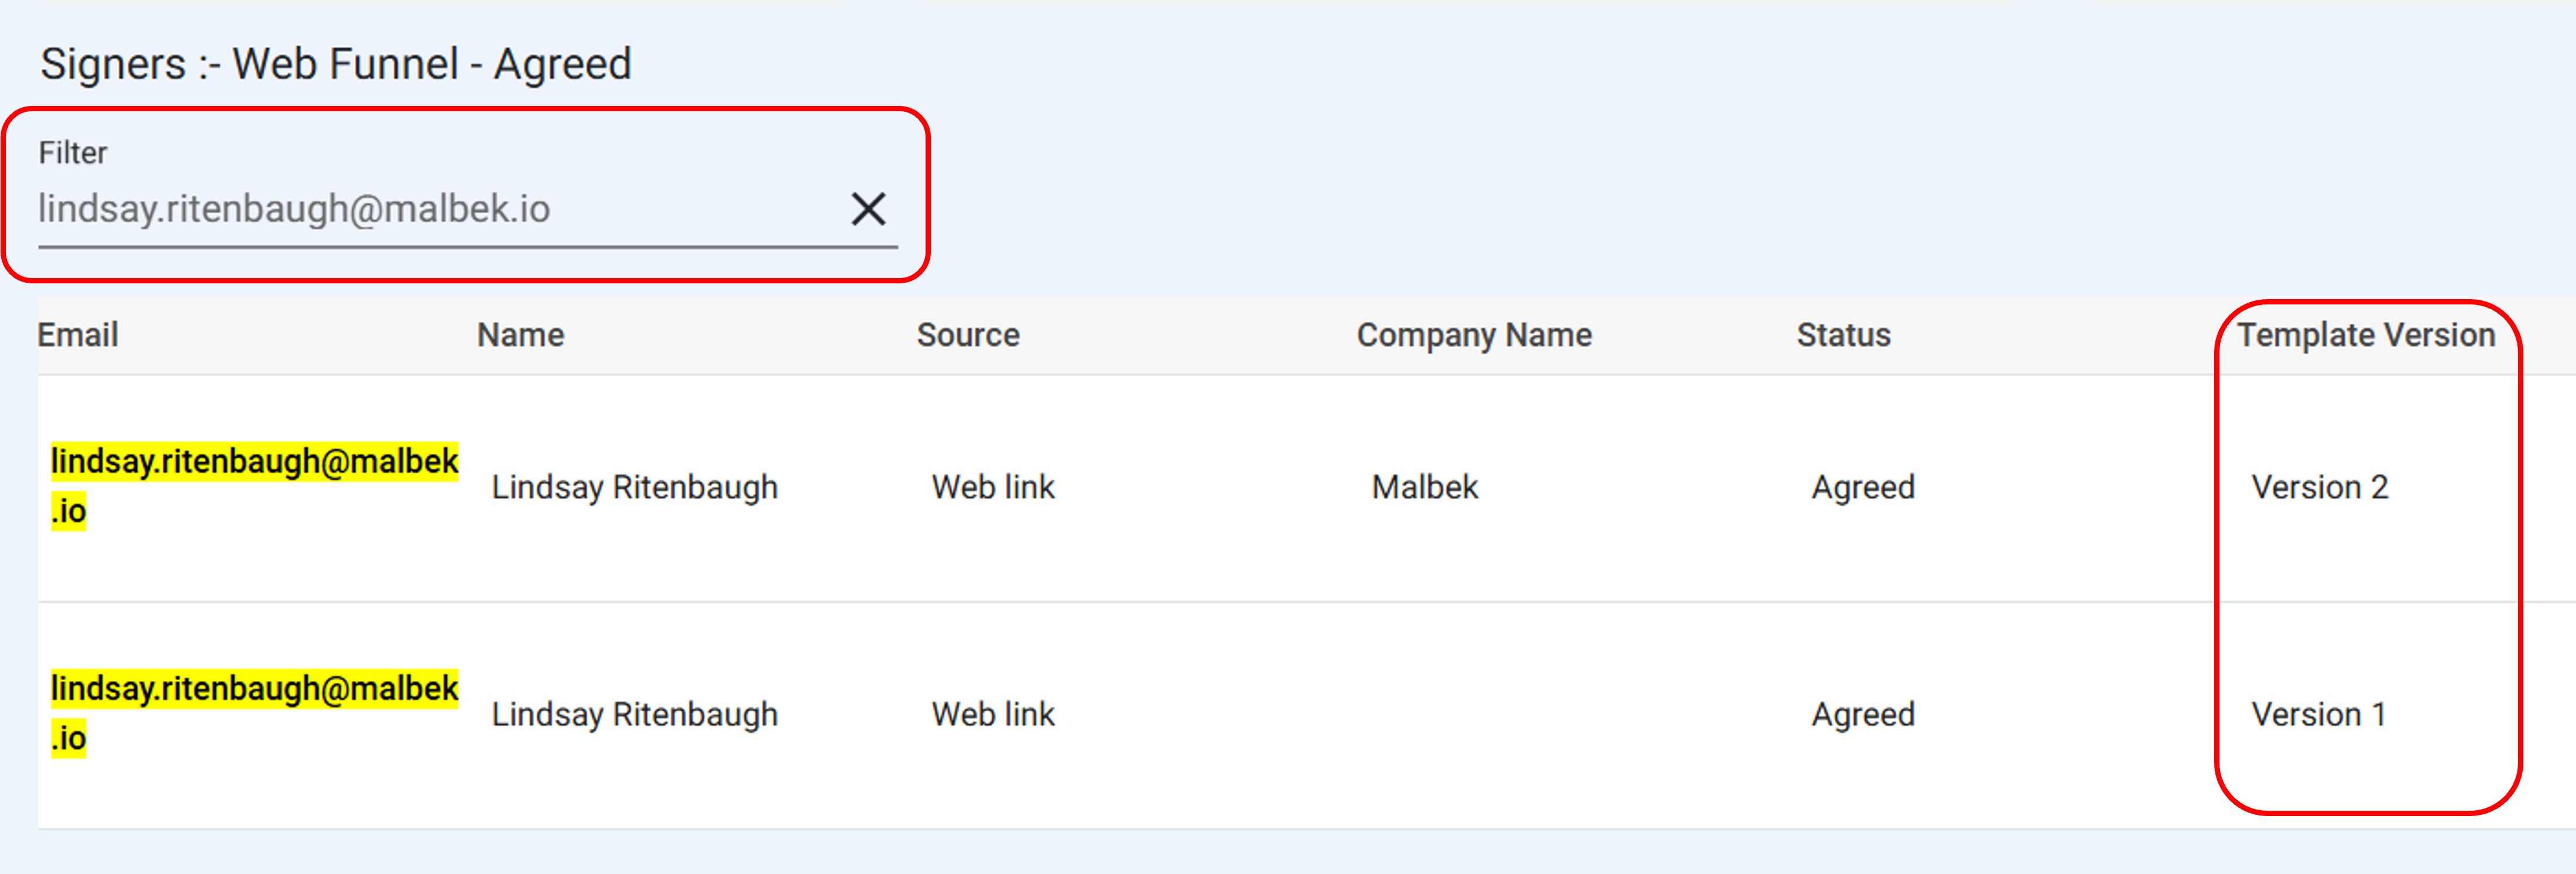Click the Company Name column header
The image size is (2576, 874).
(x=1473, y=335)
